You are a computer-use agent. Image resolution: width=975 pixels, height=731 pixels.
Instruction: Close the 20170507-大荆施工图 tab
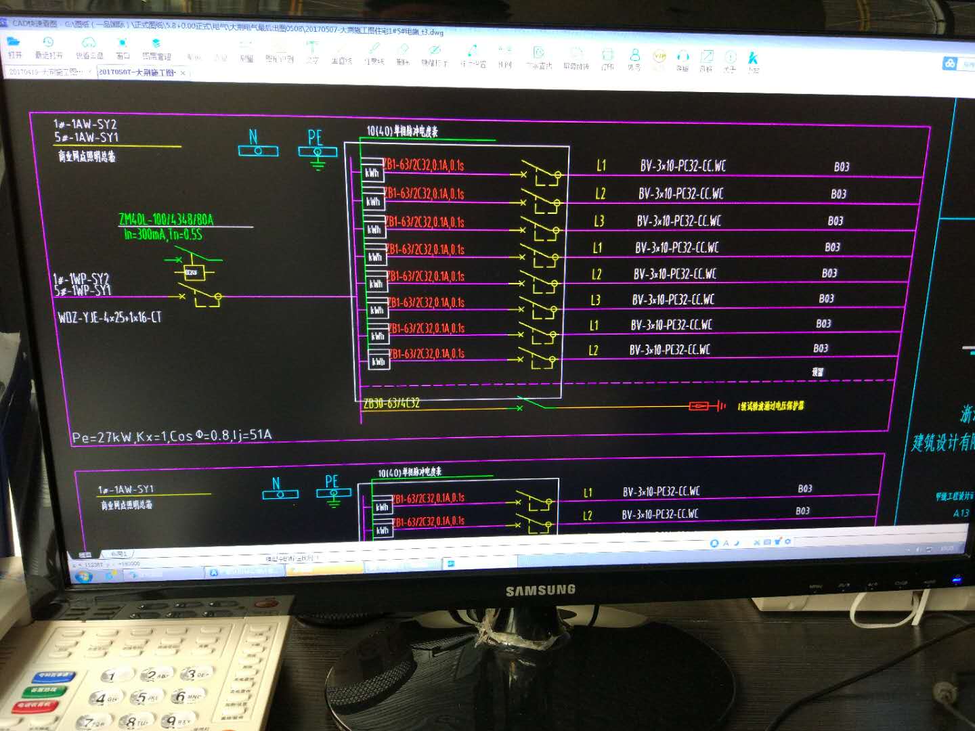[183, 73]
